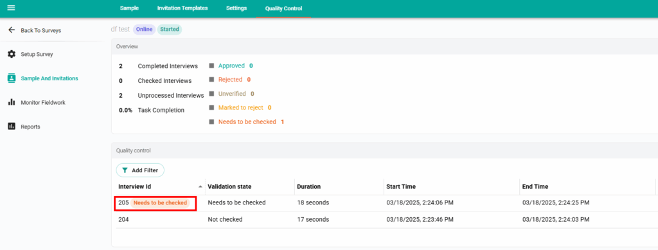Image resolution: width=658 pixels, height=250 pixels.
Task: Click the Not checked validation state cell
Action: coord(226,219)
